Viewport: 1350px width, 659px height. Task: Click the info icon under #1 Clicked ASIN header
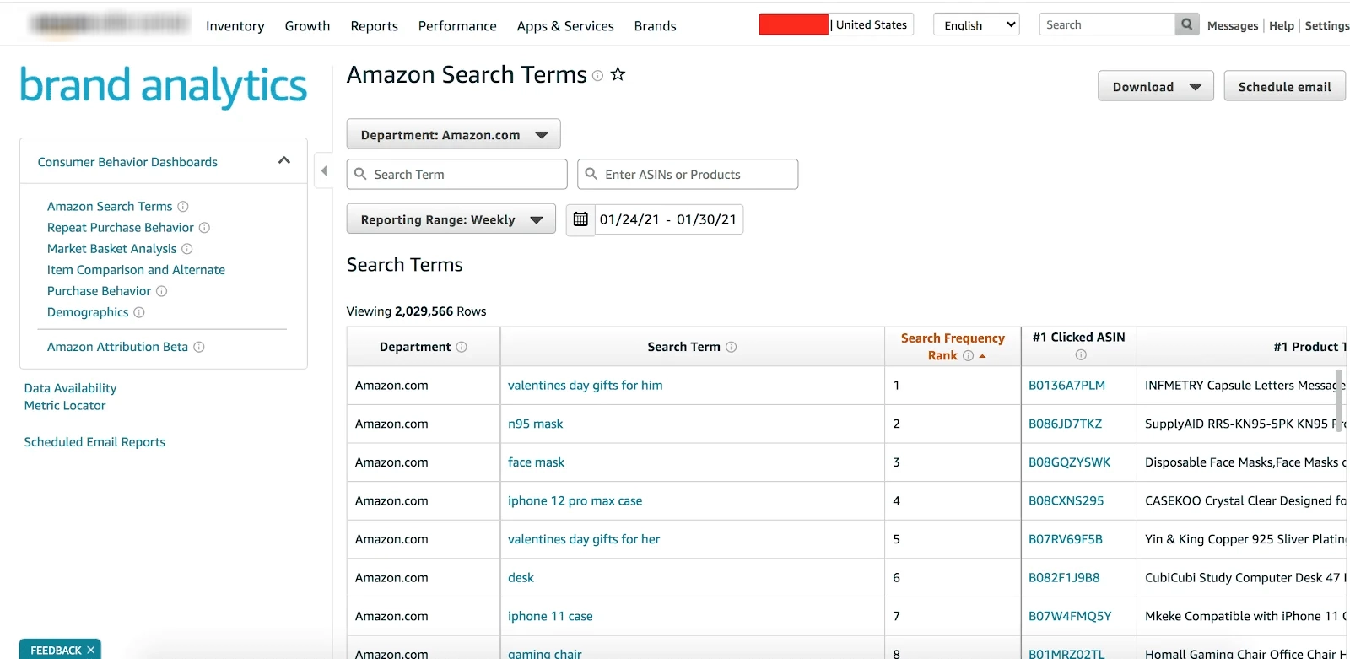pyautogui.click(x=1081, y=355)
